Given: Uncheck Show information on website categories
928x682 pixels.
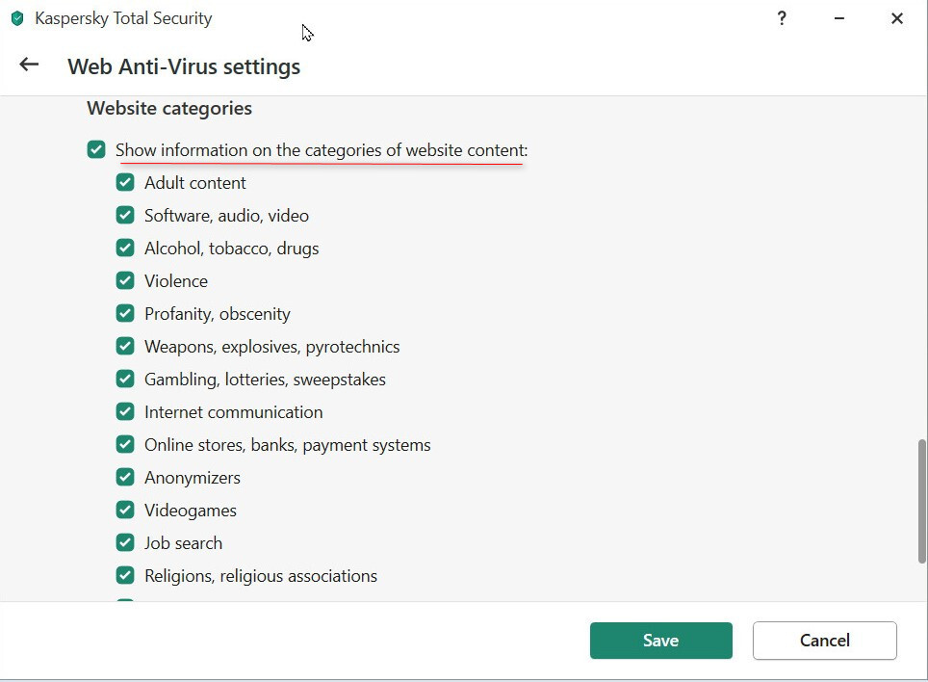Looking at the screenshot, I should coord(96,149).
